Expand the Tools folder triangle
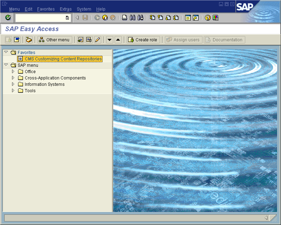Image resolution: width=281 pixels, height=225 pixels. [x=13, y=91]
